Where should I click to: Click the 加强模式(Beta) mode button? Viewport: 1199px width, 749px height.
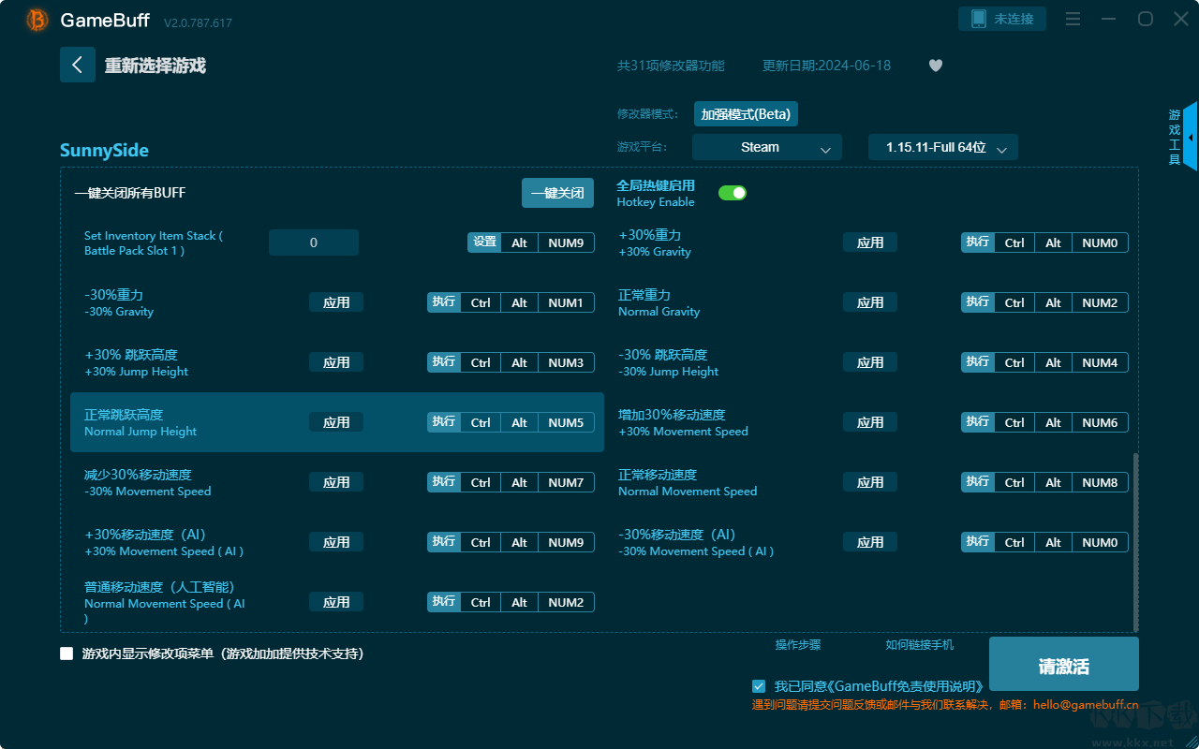coord(746,114)
